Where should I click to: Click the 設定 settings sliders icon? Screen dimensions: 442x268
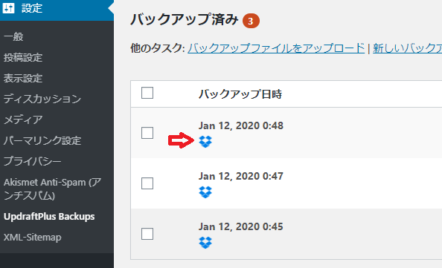(x=8, y=8)
